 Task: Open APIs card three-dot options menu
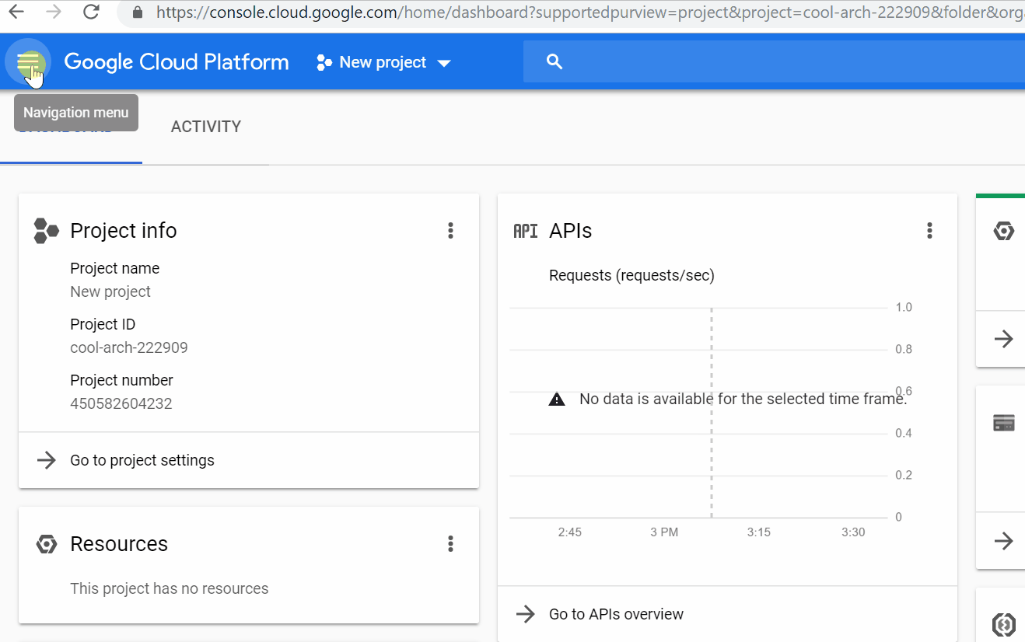929,230
